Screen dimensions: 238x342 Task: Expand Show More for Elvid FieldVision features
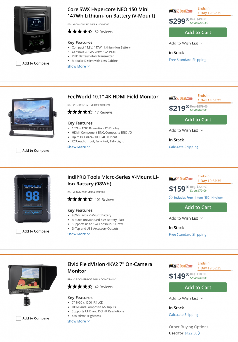(x=78, y=321)
